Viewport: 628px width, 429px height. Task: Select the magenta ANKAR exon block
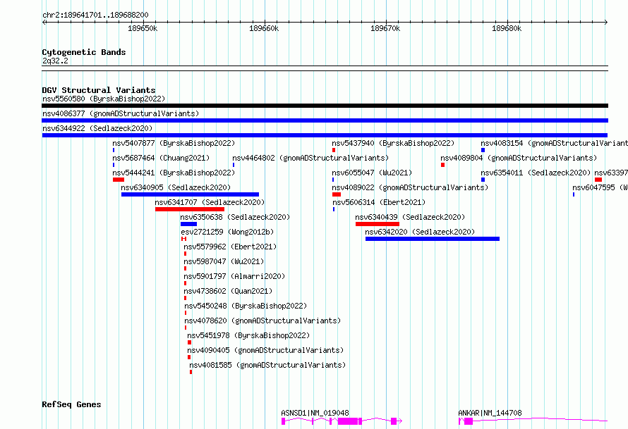coord(469,421)
